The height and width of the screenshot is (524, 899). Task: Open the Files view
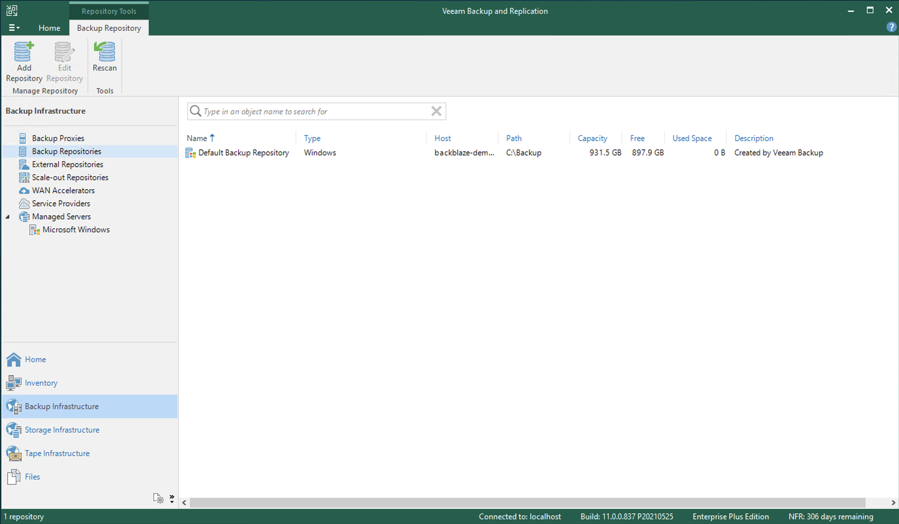point(90,476)
